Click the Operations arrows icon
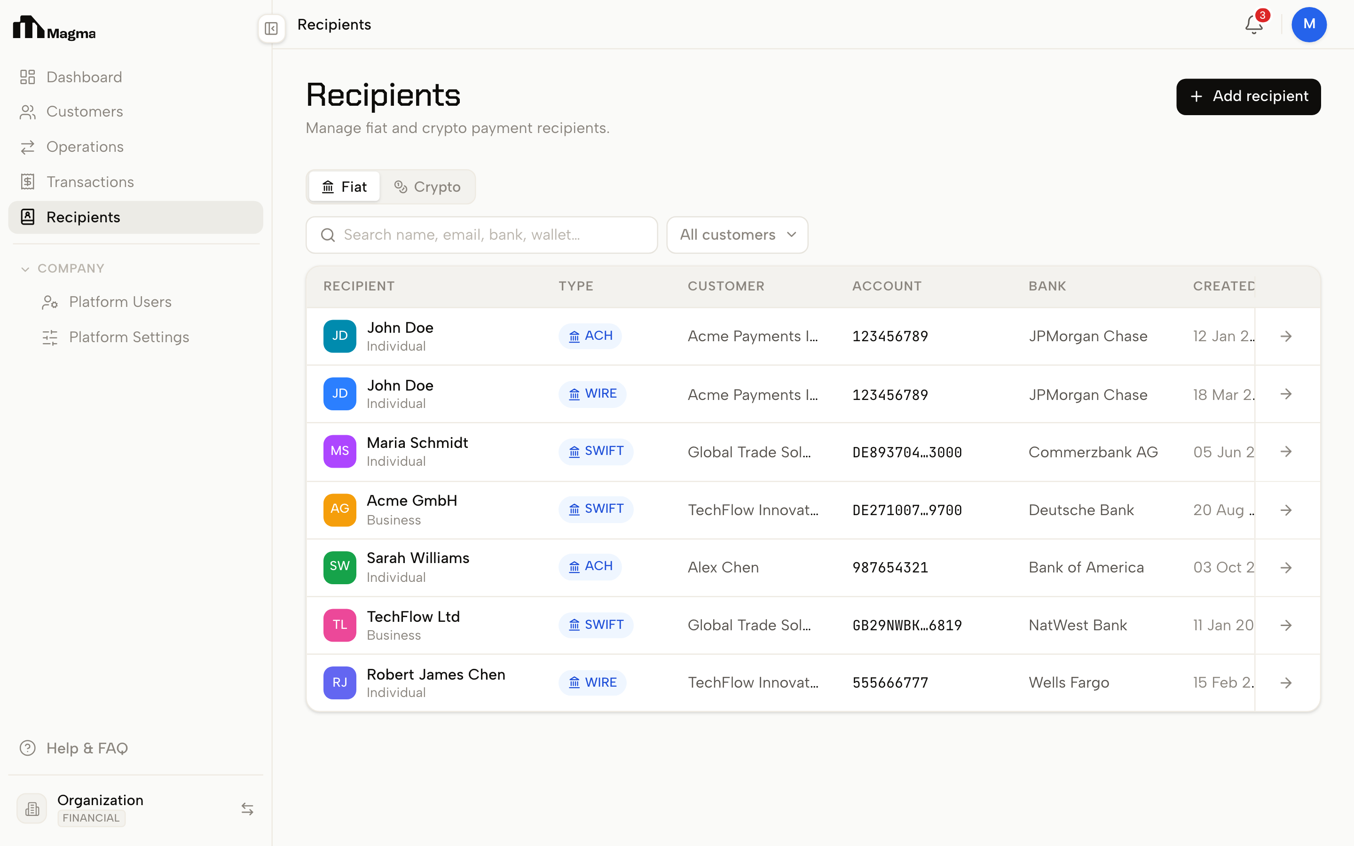The width and height of the screenshot is (1354, 846). 27,147
